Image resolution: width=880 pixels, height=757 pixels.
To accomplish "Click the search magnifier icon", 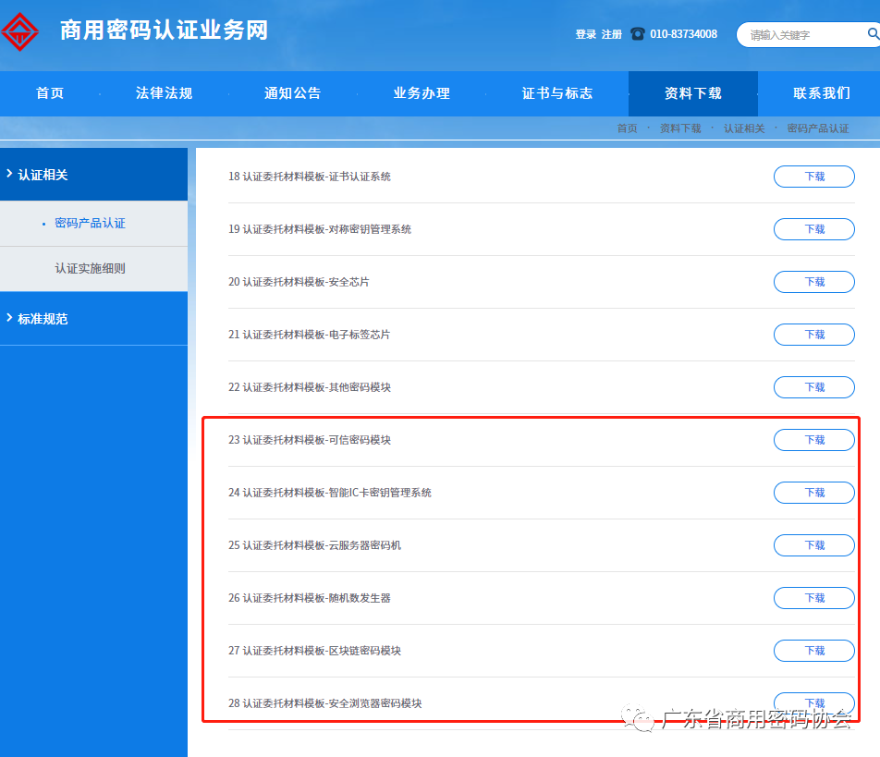I will click(x=873, y=34).
